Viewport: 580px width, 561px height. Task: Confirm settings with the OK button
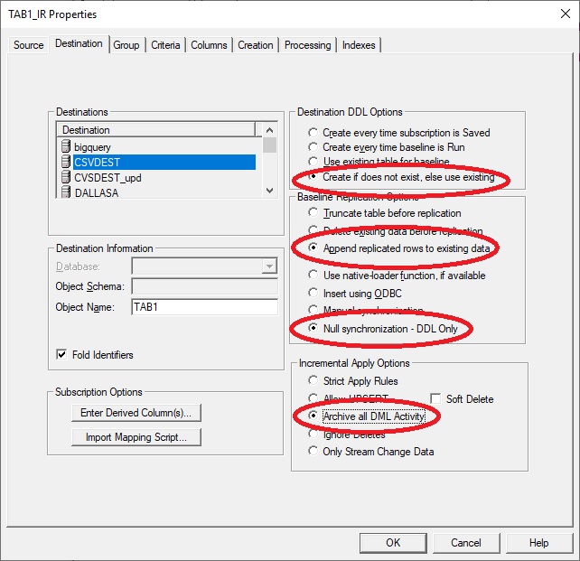click(x=393, y=543)
